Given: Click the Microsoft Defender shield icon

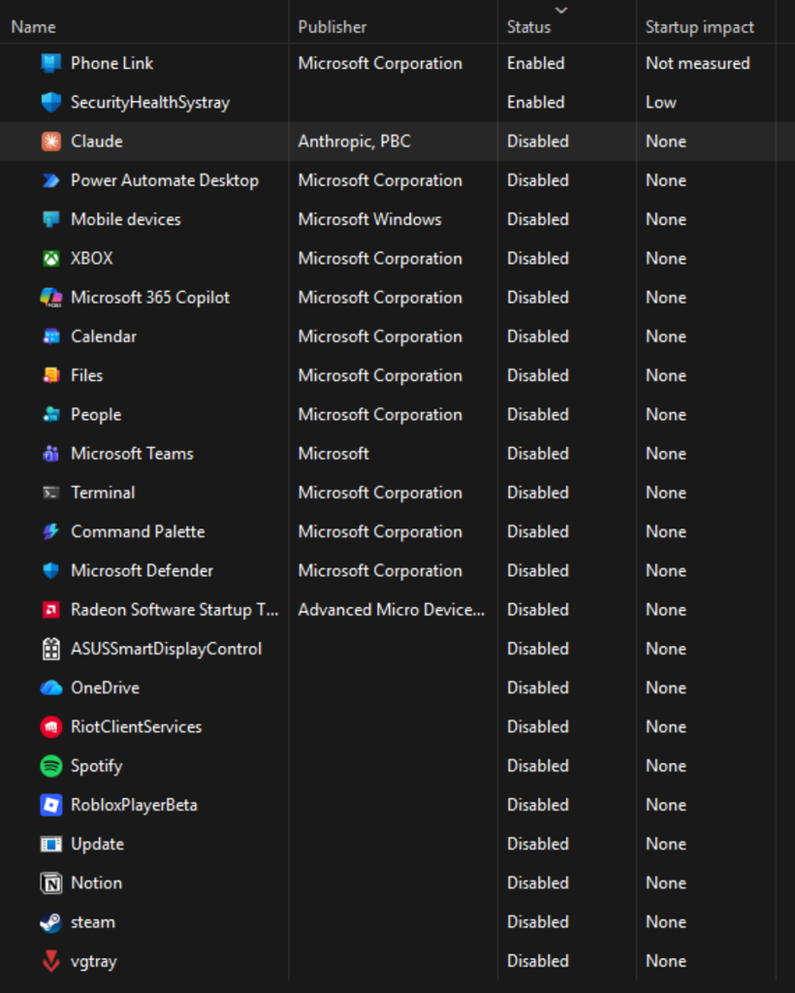Looking at the screenshot, I should coord(51,570).
